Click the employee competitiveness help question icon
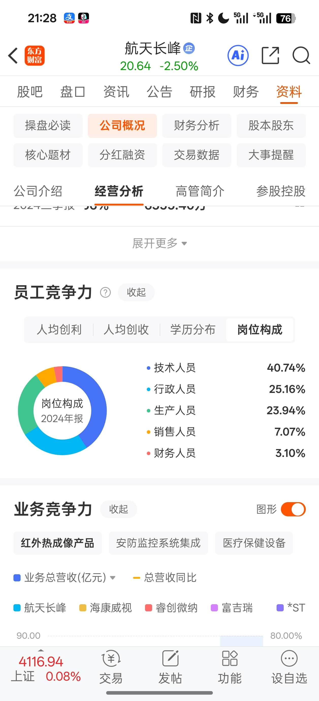 [x=105, y=293]
